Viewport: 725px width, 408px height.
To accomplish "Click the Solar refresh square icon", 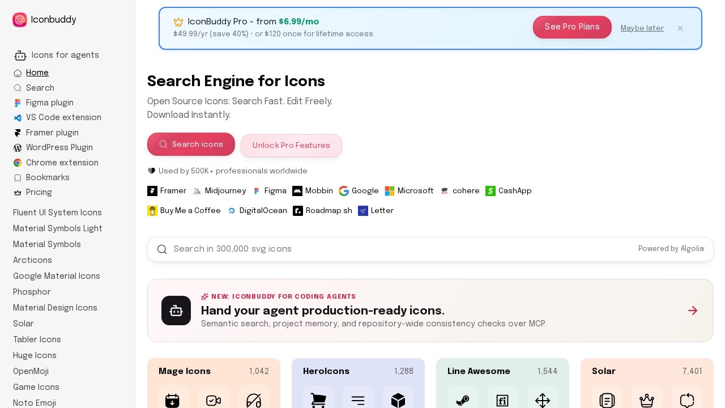I will pyautogui.click(x=687, y=401).
